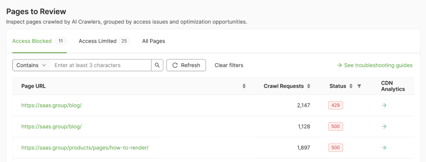
Task: Click the search magnifier icon
Action: point(157,65)
